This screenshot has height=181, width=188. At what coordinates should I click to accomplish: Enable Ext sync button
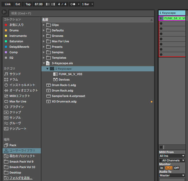click(x=18, y=4)
